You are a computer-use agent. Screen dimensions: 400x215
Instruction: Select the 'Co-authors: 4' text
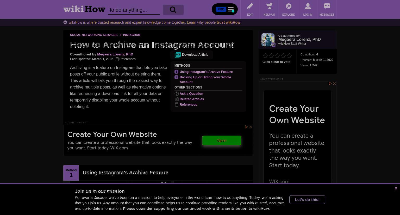click(309, 54)
